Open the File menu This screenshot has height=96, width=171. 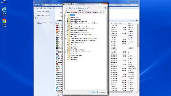tap(37, 8)
